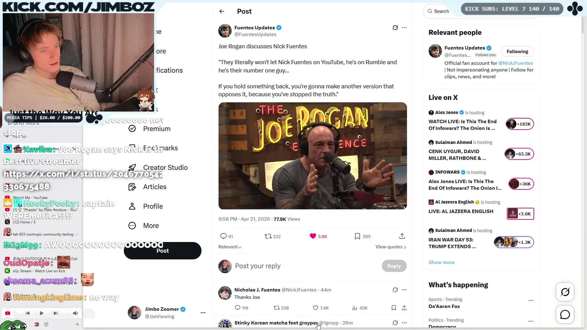The height and width of the screenshot is (330, 587).
Task: Unlike the post with 3.6K likes
Action: point(313,236)
